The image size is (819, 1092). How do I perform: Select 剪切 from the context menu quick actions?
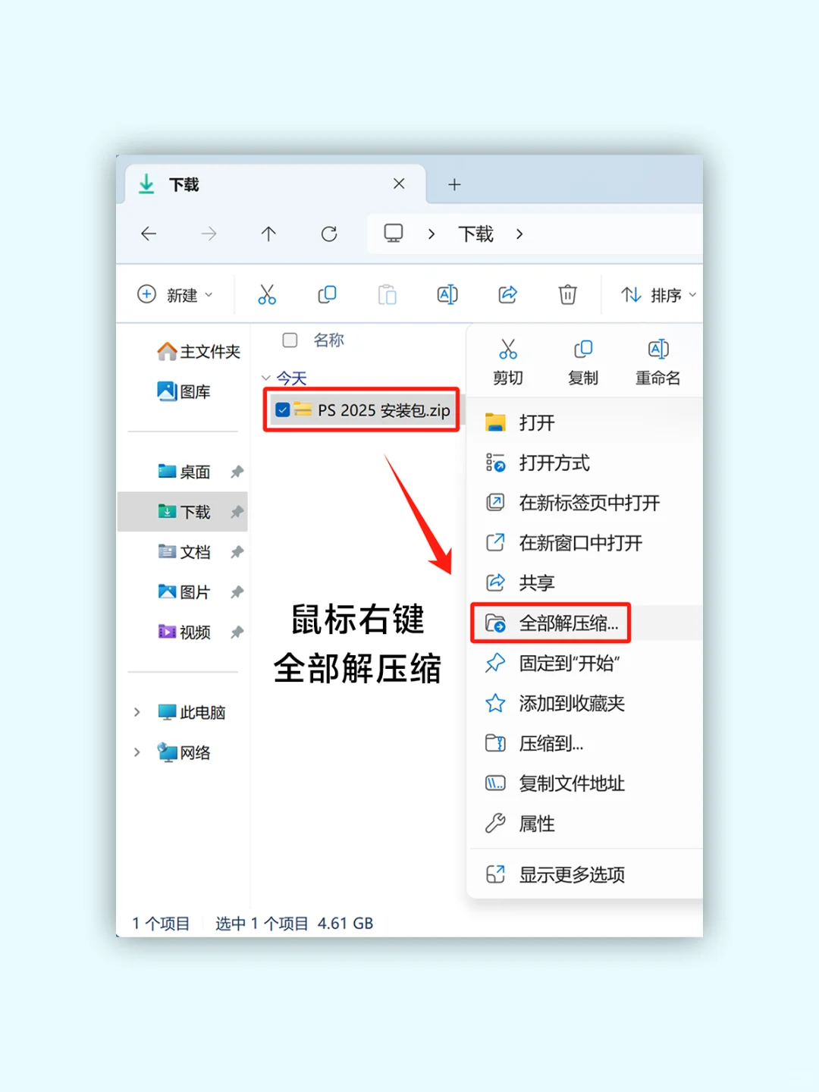(507, 362)
